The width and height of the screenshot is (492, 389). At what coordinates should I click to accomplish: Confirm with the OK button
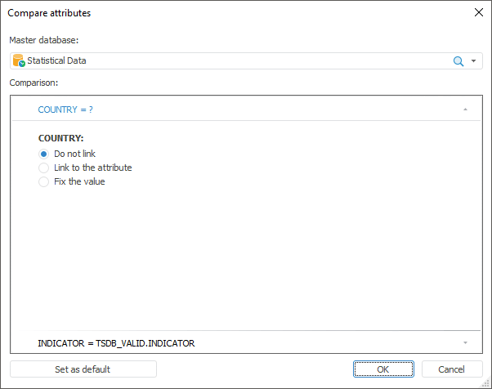pos(384,369)
